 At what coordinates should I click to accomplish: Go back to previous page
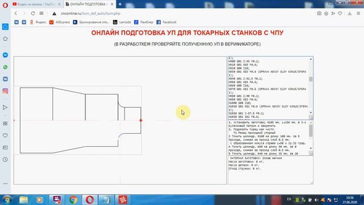pyautogui.click(x=15, y=14)
